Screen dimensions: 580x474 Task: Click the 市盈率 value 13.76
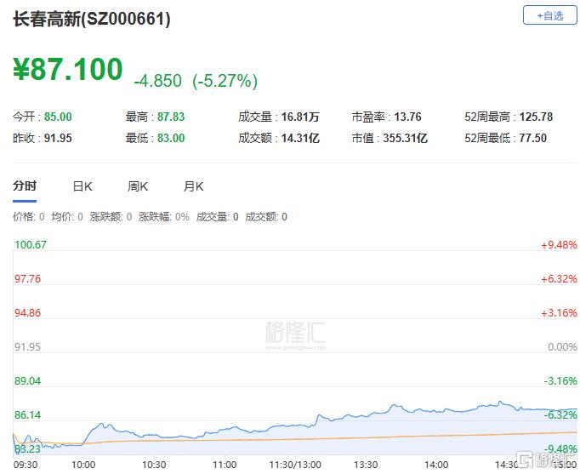point(407,117)
